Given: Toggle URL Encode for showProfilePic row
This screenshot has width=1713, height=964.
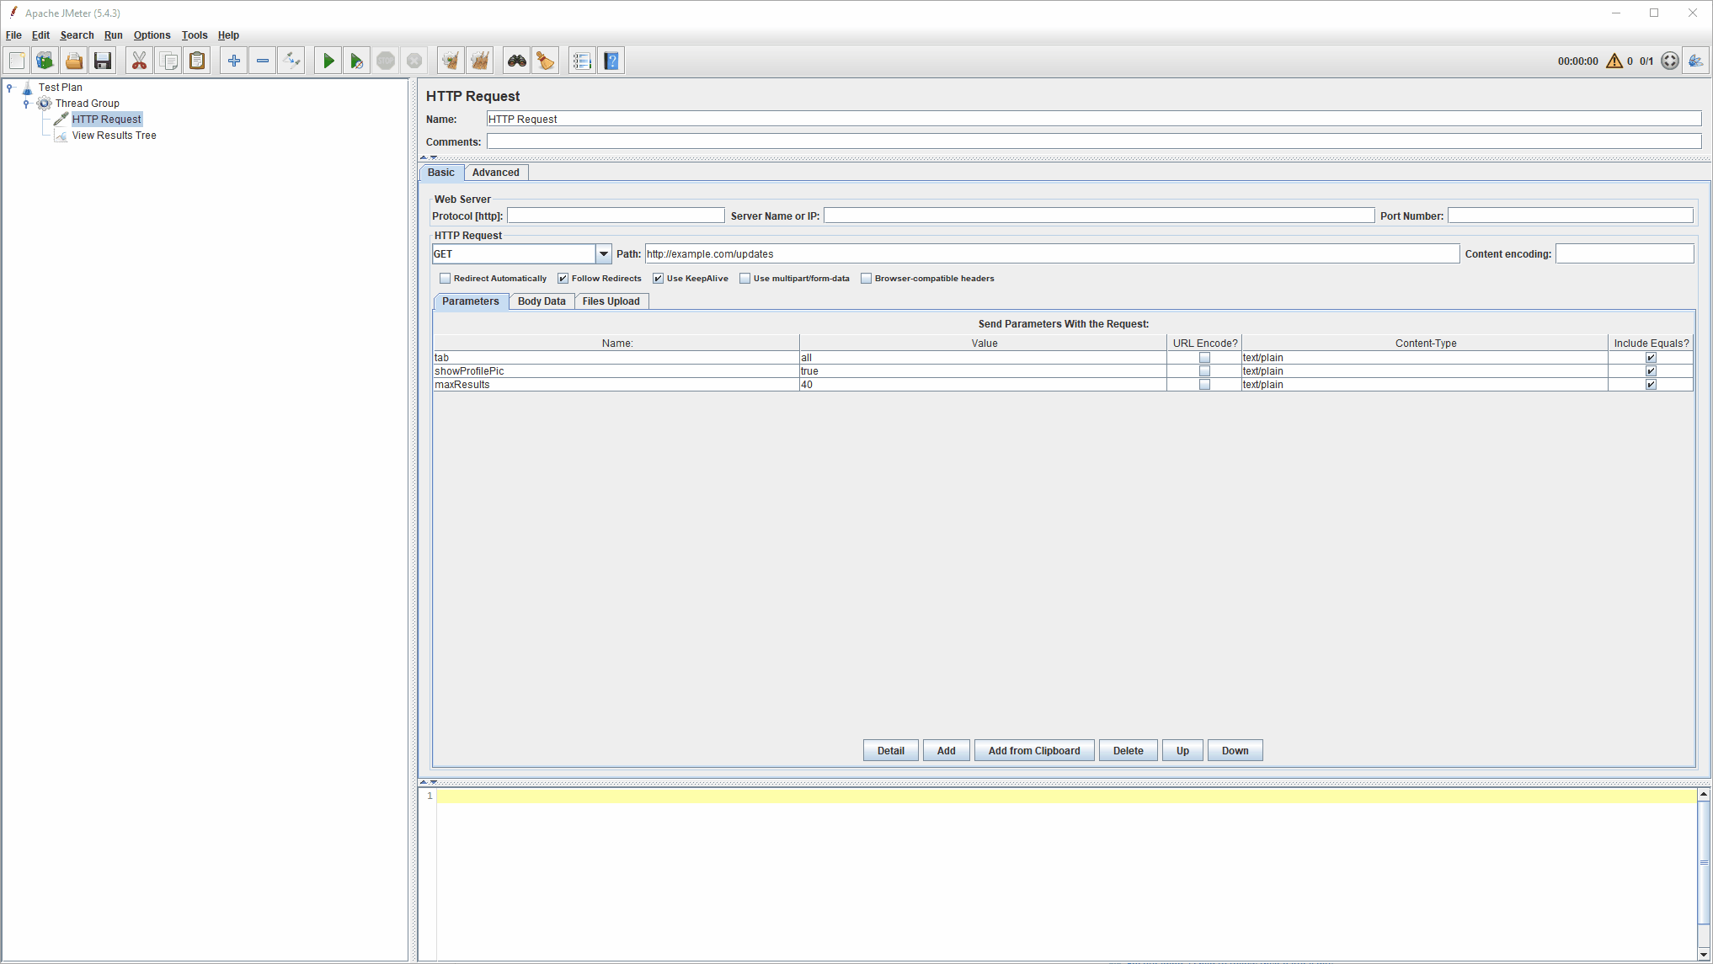Looking at the screenshot, I should (1204, 371).
